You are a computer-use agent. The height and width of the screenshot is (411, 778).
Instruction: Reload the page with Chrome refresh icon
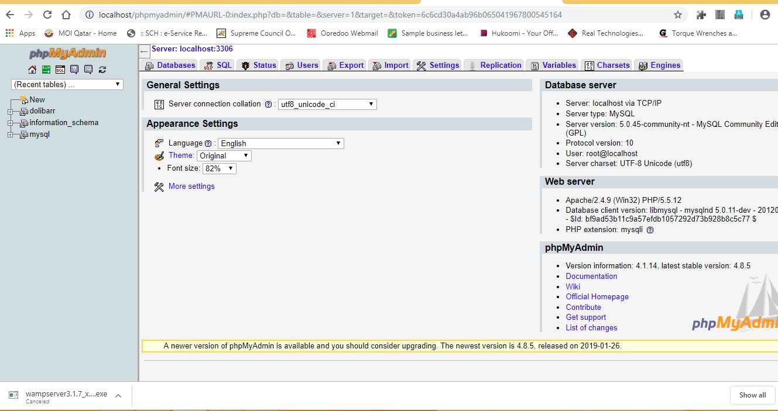coord(48,15)
